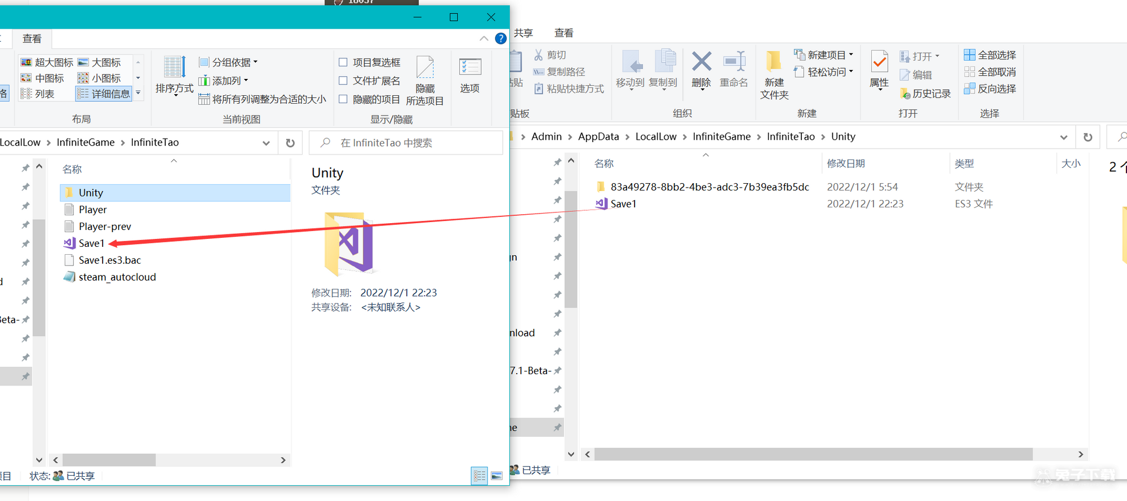Enable Hidden items (隐藏的项目) checkbox

pos(343,99)
